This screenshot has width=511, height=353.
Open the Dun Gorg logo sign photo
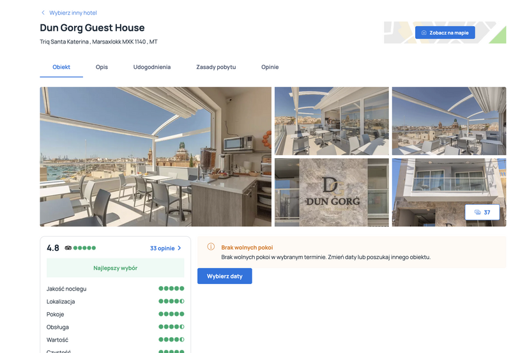pos(332,192)
